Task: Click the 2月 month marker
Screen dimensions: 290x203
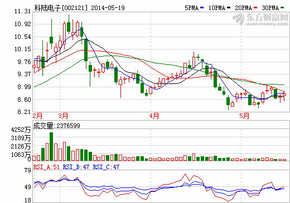Action: click(x=37, y=116)
